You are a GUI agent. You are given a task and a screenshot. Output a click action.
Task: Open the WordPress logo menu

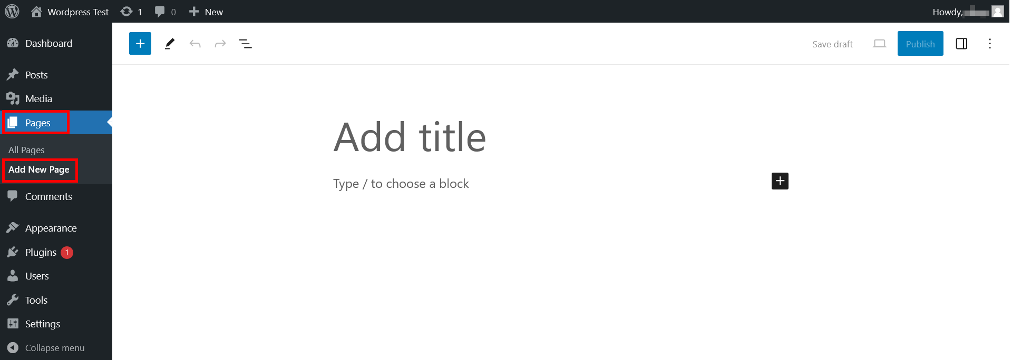point(12,12)
